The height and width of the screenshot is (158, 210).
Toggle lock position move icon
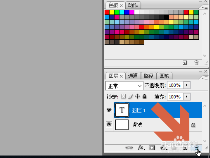coord(138,96)
